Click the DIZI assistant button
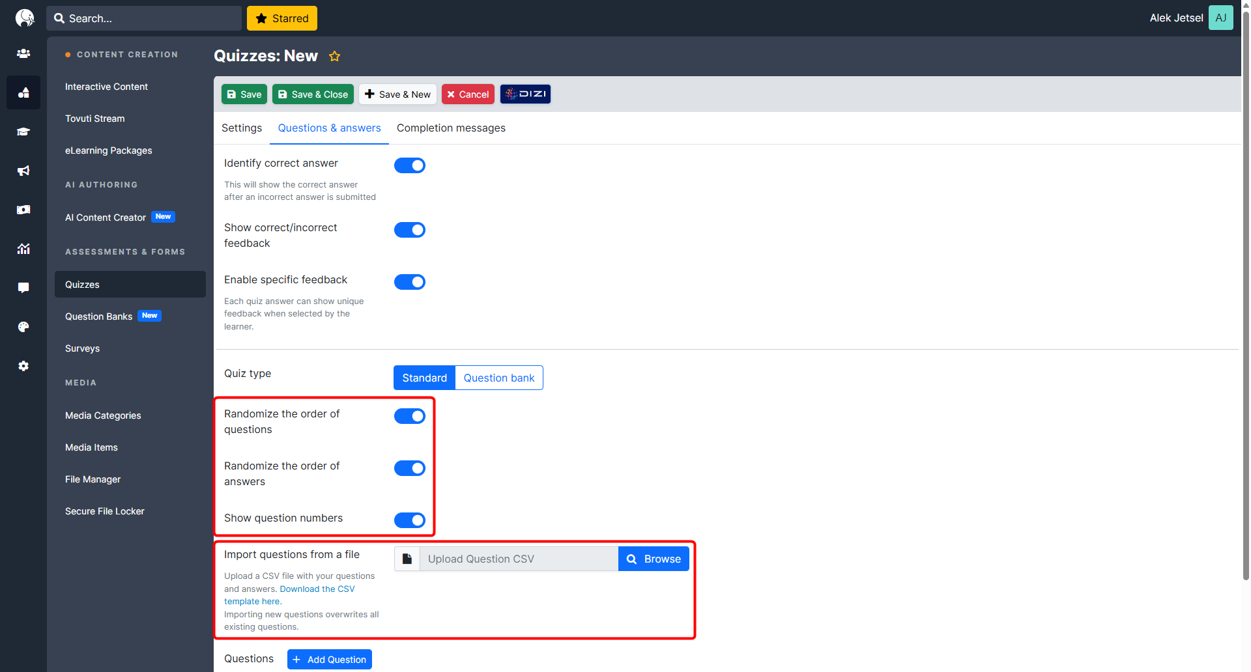1251x672 pixels. pos(525,94)
